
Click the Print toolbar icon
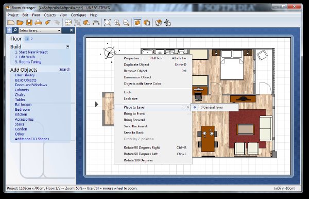[x=38, y=23]
